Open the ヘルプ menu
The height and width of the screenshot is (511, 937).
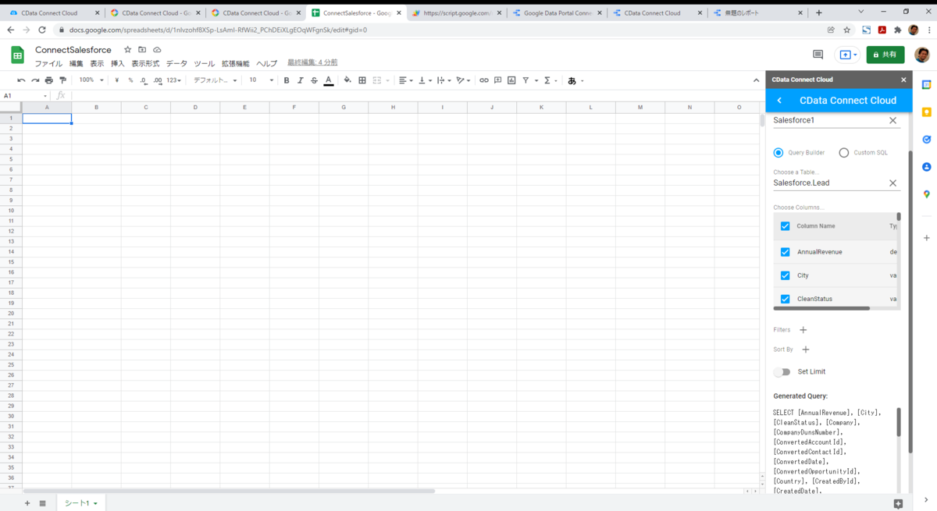click(x=266, y=64)
